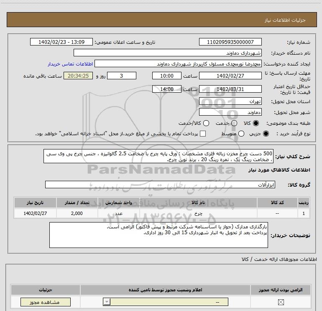This screenshot has height=311, width=322.
Task: Click the remaining time field 20:34:25
Action: point(78,76)
